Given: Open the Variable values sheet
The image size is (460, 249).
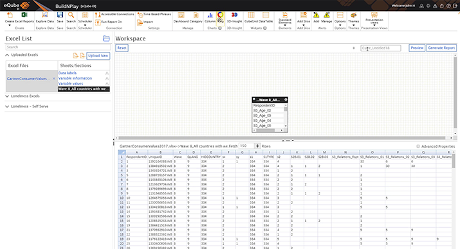Looking at the screenshot, I should (70, 83).
